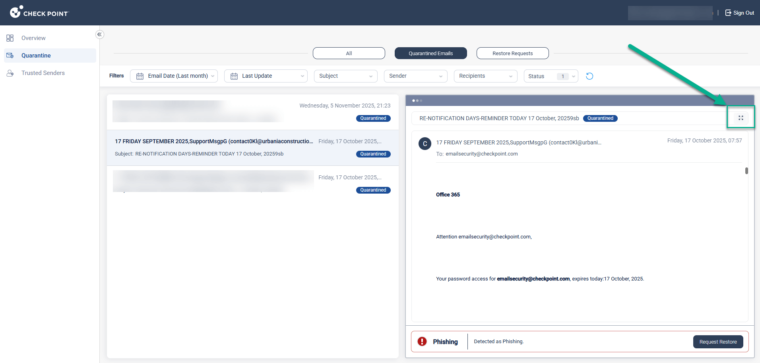This screenshot has width=760, height=363.
Task: Select the 5 November quarantined email
Action: click(252, 112)
